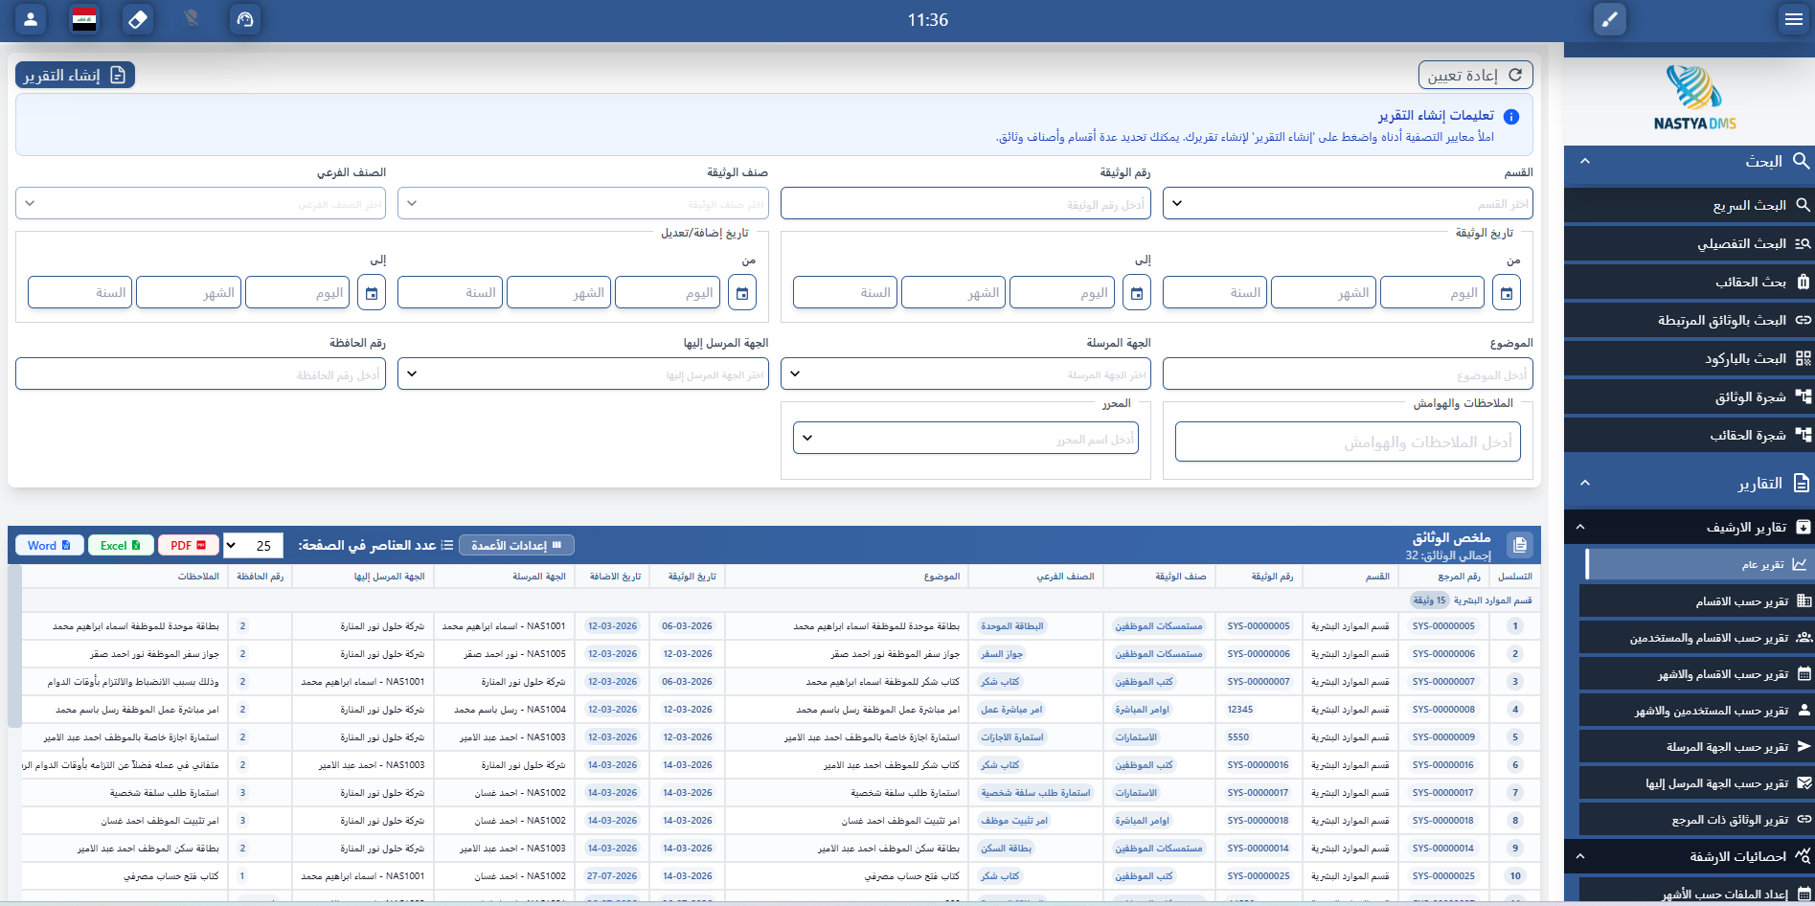The width and height of the screenshot is (1815, 906).
Task: Click the جواز السفر subcategory tag
Action: coord(1002,654)
